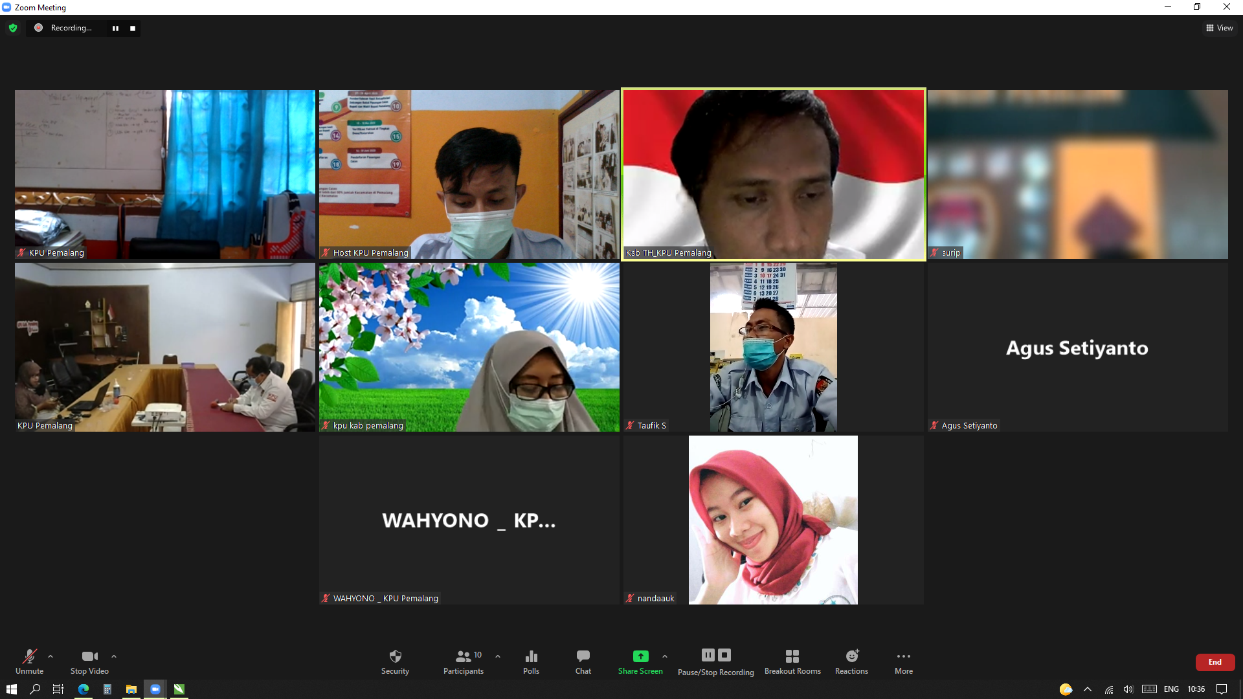Select nandaauk participant video tile
Screen dimensions: 1243x699
[773, 520]
